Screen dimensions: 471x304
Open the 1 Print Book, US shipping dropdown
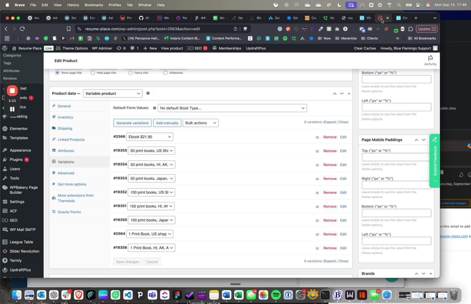pos(150,234)
